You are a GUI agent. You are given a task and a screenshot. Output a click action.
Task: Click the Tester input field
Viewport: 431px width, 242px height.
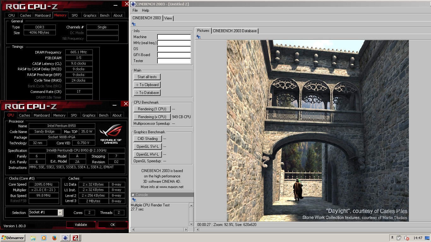click(174, 61)
